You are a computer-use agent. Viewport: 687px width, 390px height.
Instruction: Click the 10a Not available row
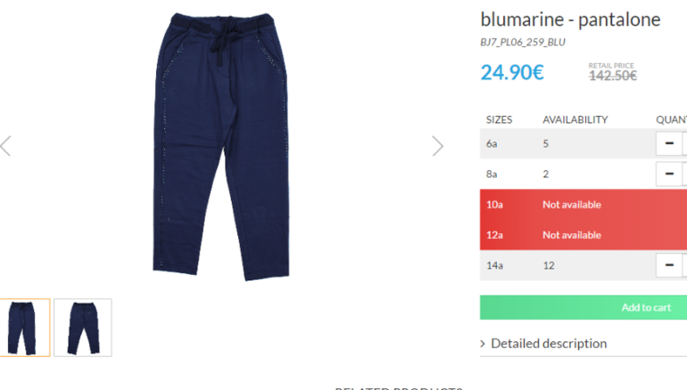coord(584,205)
